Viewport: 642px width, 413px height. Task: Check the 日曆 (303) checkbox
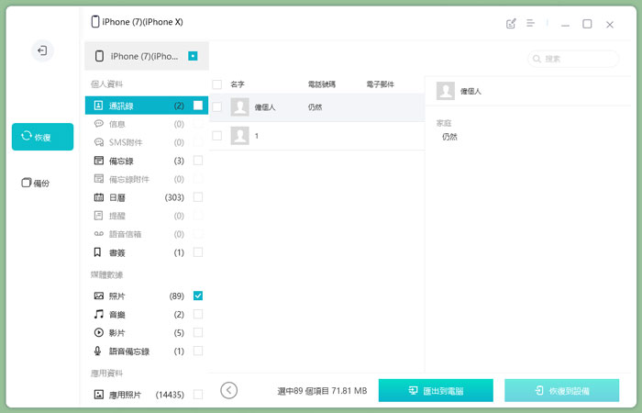[x=198, y=197]
